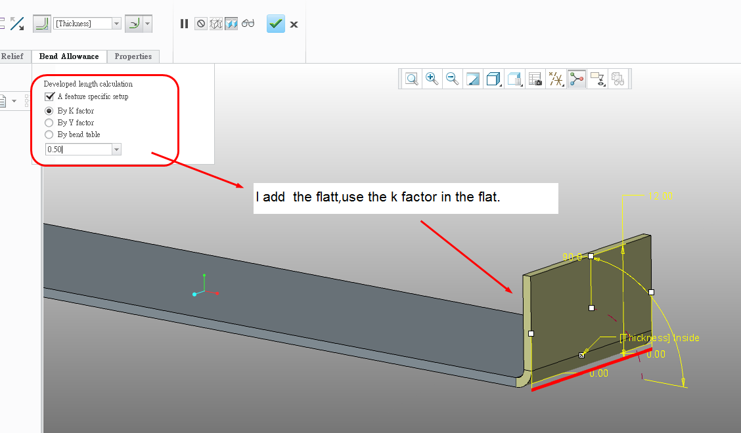The height and width of the screenshot is (433, 741).
Task: Open the Properties tab
Action: [133, 56]
